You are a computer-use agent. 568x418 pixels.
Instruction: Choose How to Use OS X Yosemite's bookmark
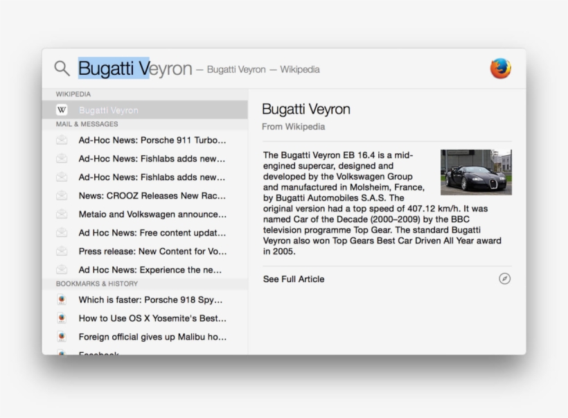click(x=152, y=318)
